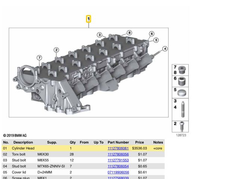Open part link 11127806054
239x179 pixels.
tap(118, 166)
